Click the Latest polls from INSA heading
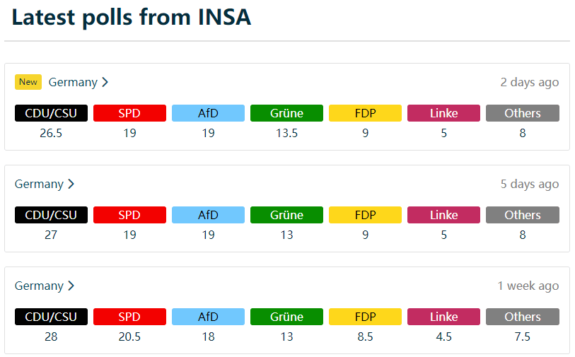575x357 pixels. coord(132,18)
